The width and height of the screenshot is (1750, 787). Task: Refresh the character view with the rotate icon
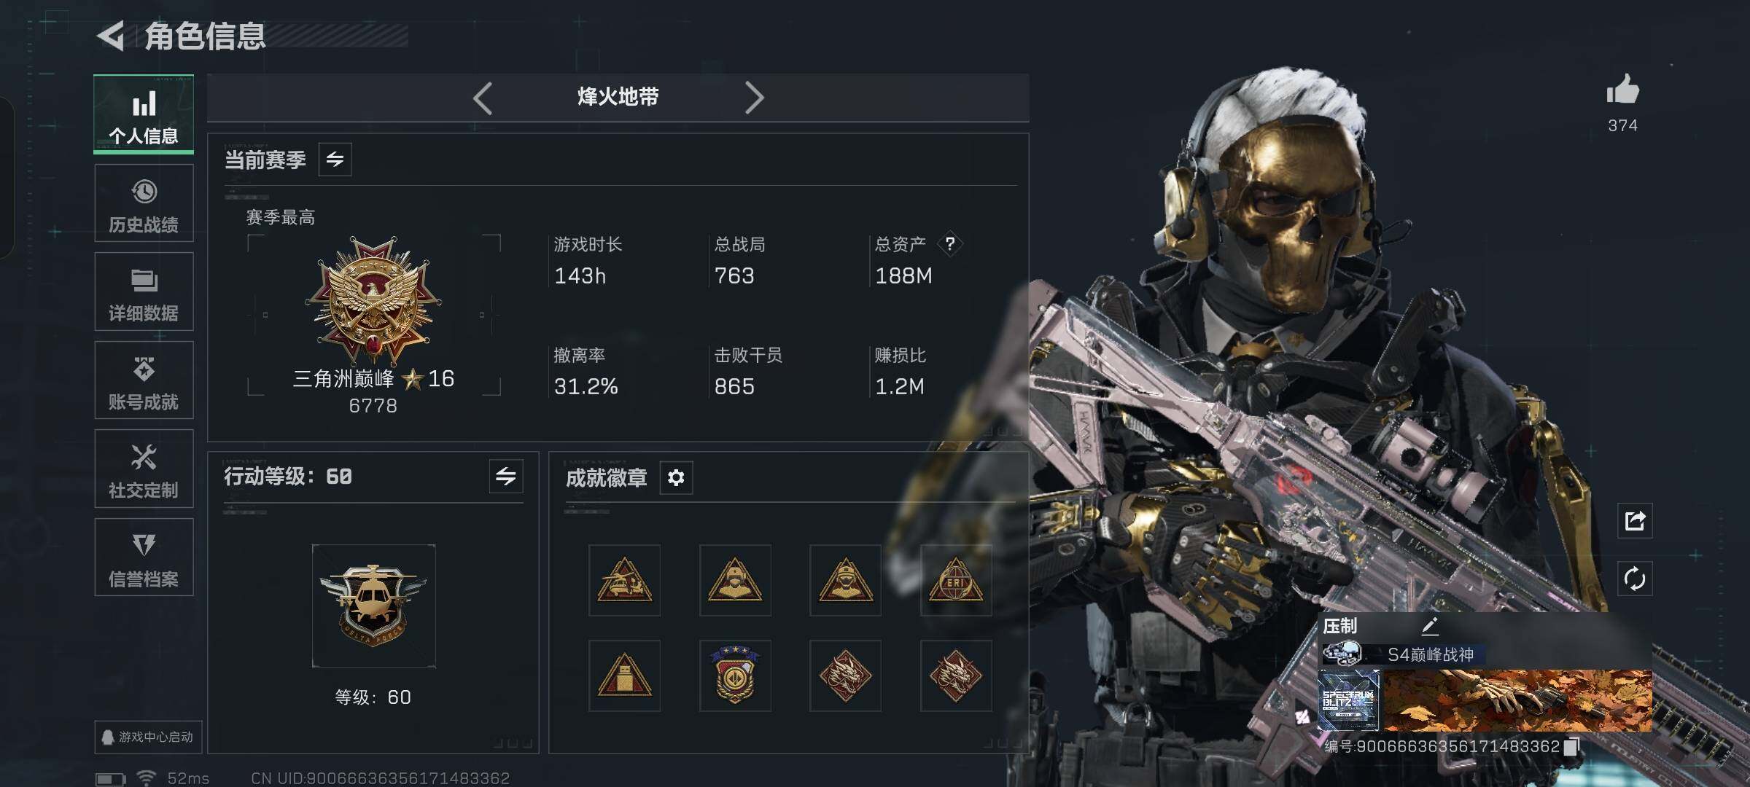pyautogui.click(x=1635, y=579)
